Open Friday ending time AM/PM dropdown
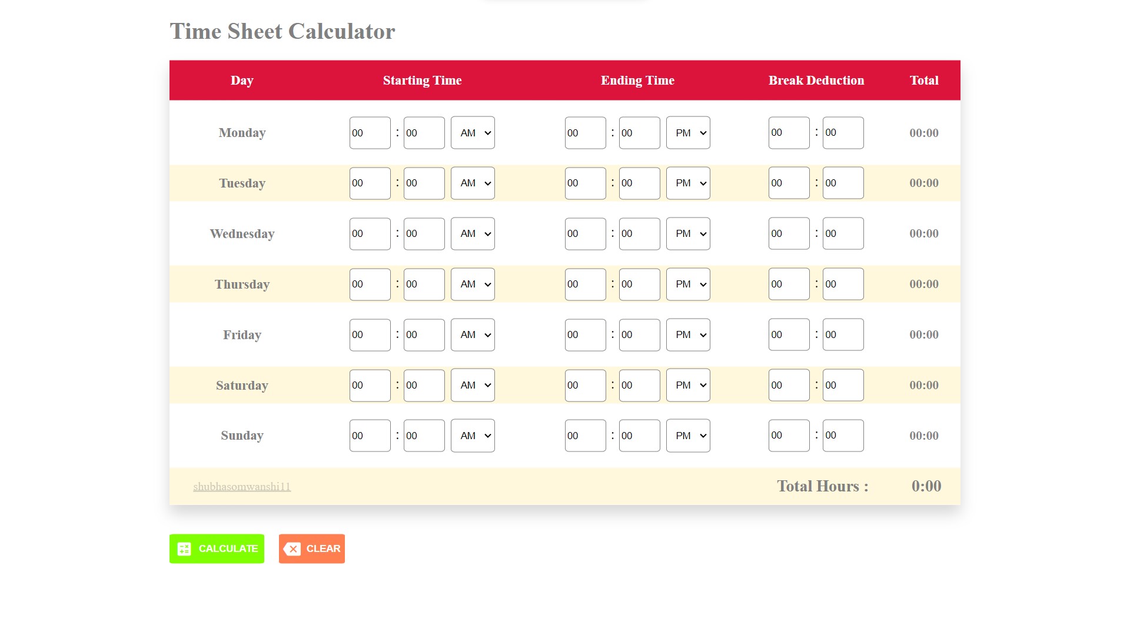This screenshot has width=1130, height=629. [688, 335]
